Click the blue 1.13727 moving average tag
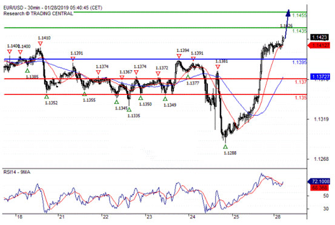Screen dimensions: 335x225 (320, 77)
